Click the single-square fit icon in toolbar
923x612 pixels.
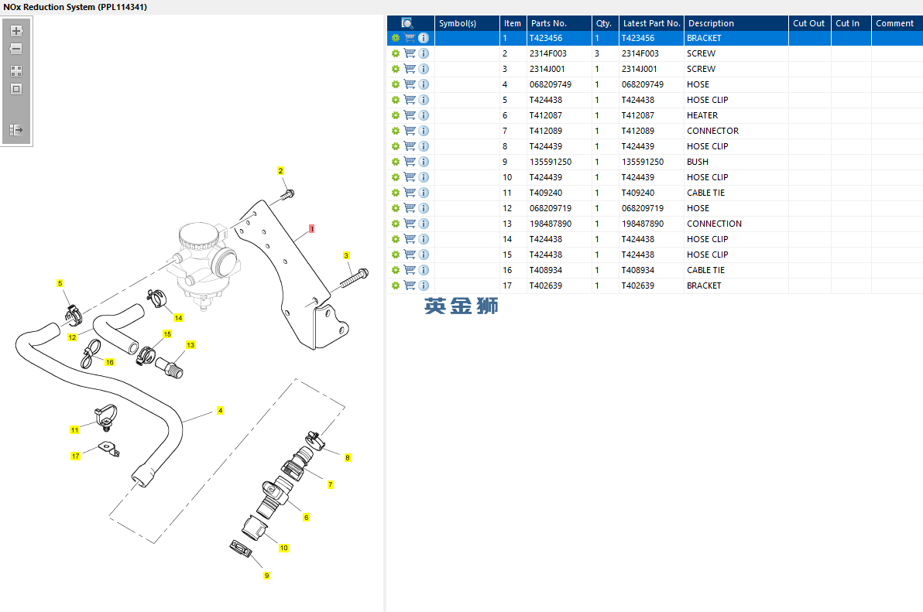(x=16, y=89)
